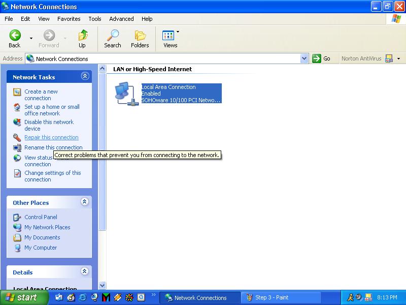Collapse the Network Tasks panel
The width and height of the screenshot is (406, 305).
click(85, 76)
